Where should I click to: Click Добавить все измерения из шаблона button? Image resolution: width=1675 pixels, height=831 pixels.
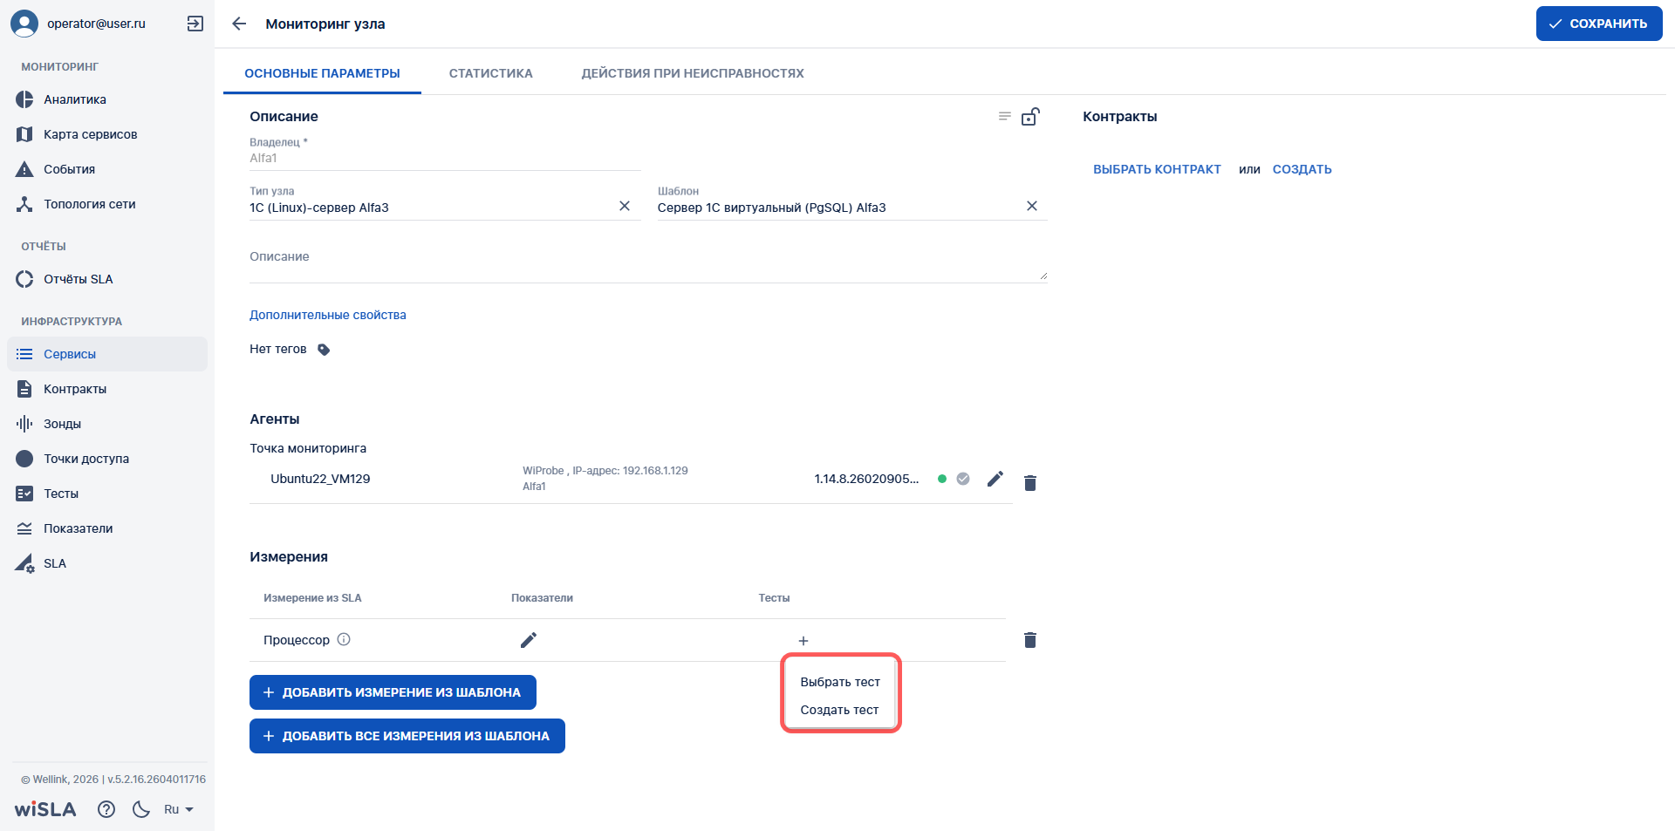pyautogui.click(x=407, y=736)
